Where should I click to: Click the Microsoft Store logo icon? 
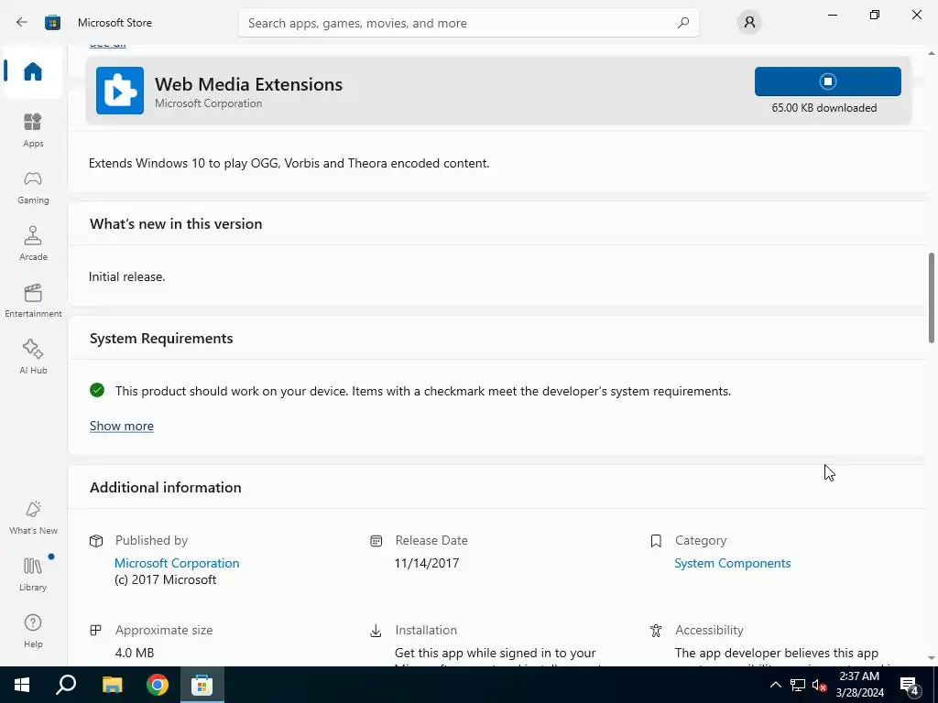(x=52, y=23)
